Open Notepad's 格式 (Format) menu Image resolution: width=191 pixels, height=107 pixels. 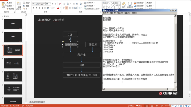120,13
